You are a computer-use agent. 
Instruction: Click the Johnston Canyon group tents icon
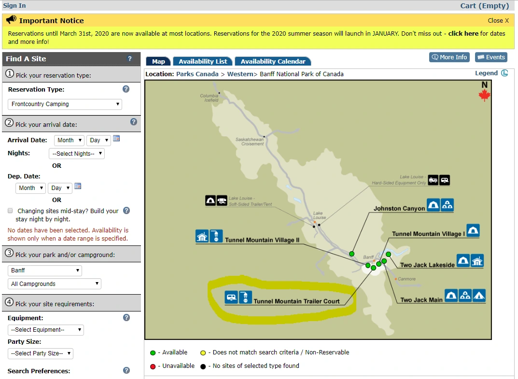448,205
